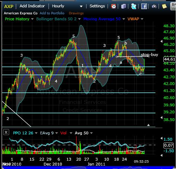Expand VWAP dropdown arrow
This screenshot has width=180, height=169.
tap(142, 19)
